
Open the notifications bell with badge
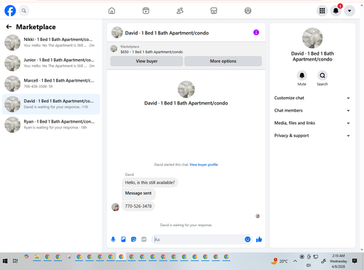pos(336,11)
